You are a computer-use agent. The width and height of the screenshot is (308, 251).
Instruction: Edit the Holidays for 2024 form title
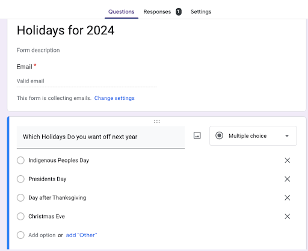(x=66, y=31)
